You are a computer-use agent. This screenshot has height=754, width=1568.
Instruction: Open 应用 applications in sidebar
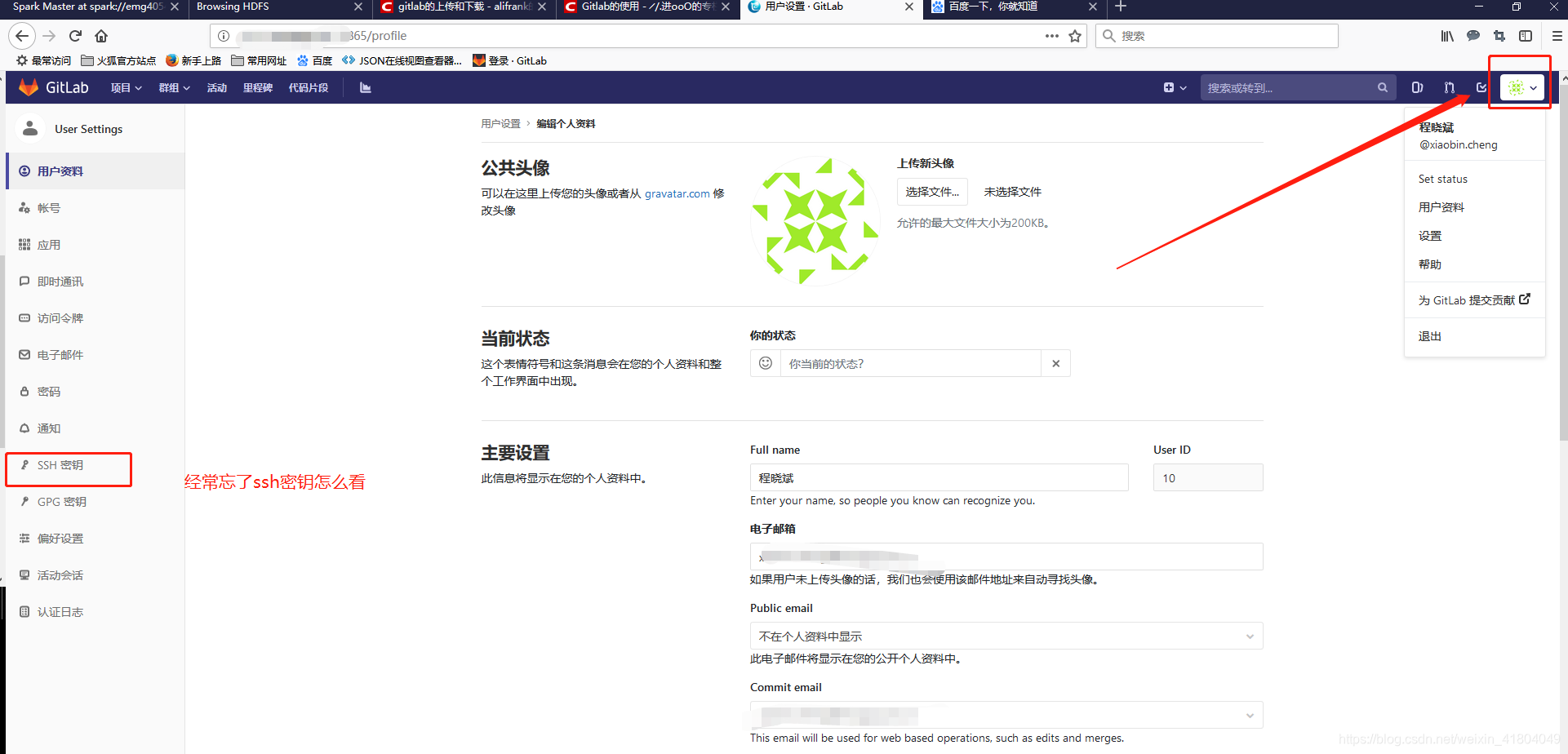(96, 245)
